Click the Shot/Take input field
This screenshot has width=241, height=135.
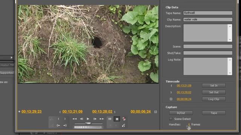[x=208, y=53]
